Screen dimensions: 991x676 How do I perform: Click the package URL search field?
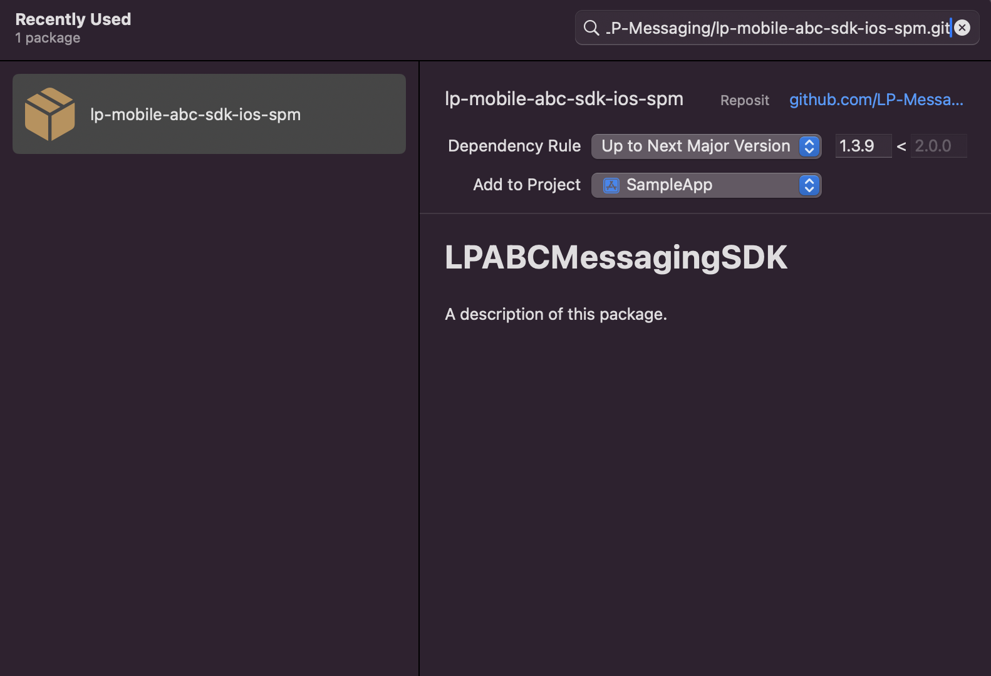(777, 28)
